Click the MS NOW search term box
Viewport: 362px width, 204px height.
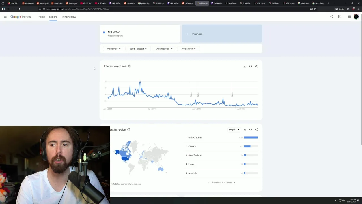[x=140, y=34]
